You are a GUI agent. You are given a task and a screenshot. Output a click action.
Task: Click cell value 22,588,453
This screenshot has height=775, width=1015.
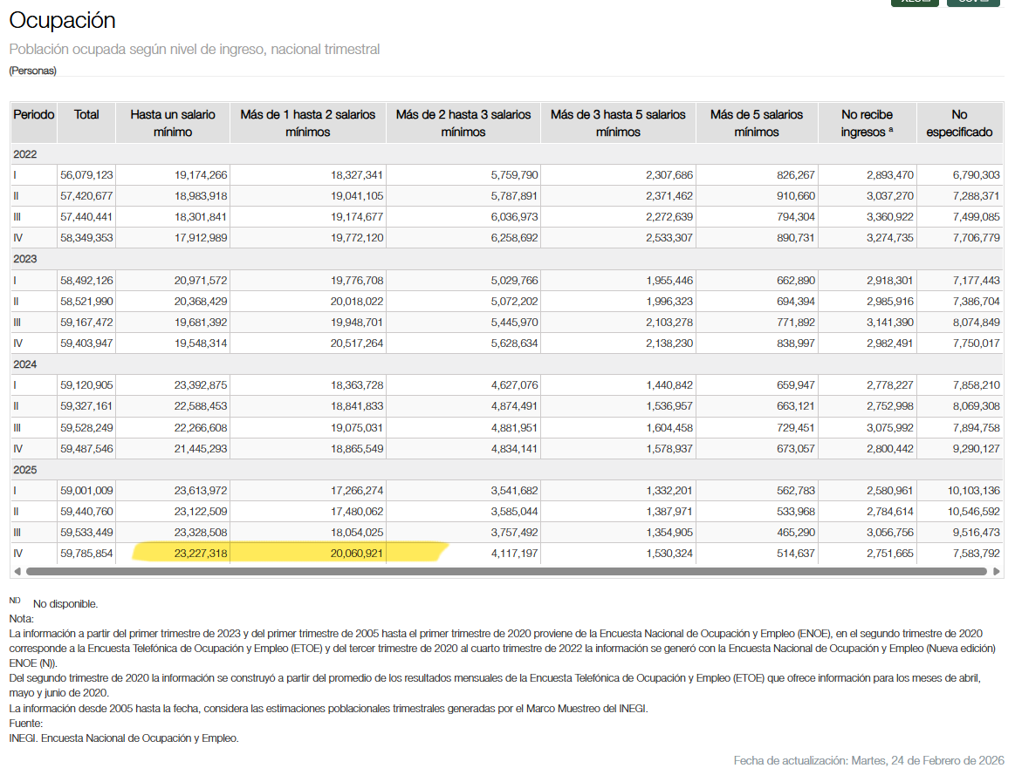tap(201, 406)
